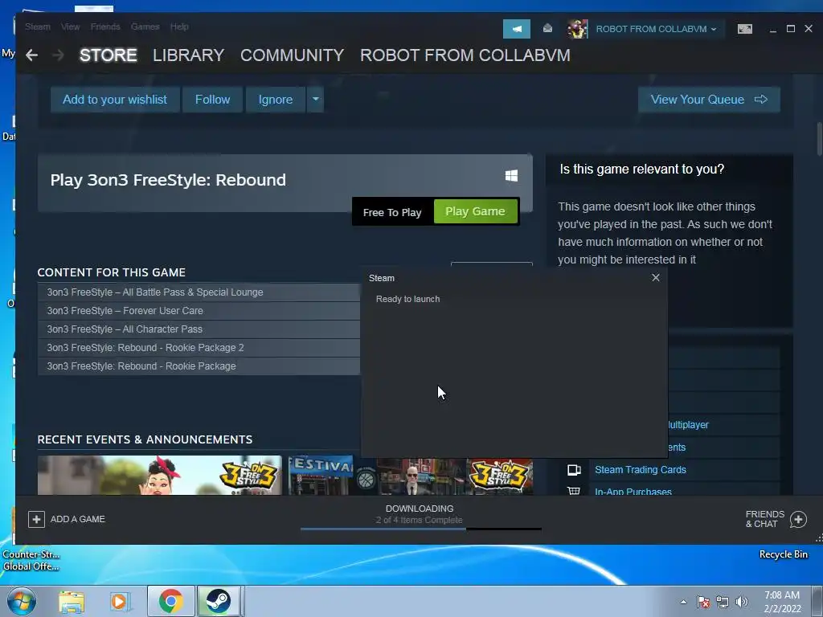
Task: Go forward with the right arrow
Action: tap(58, 55)
